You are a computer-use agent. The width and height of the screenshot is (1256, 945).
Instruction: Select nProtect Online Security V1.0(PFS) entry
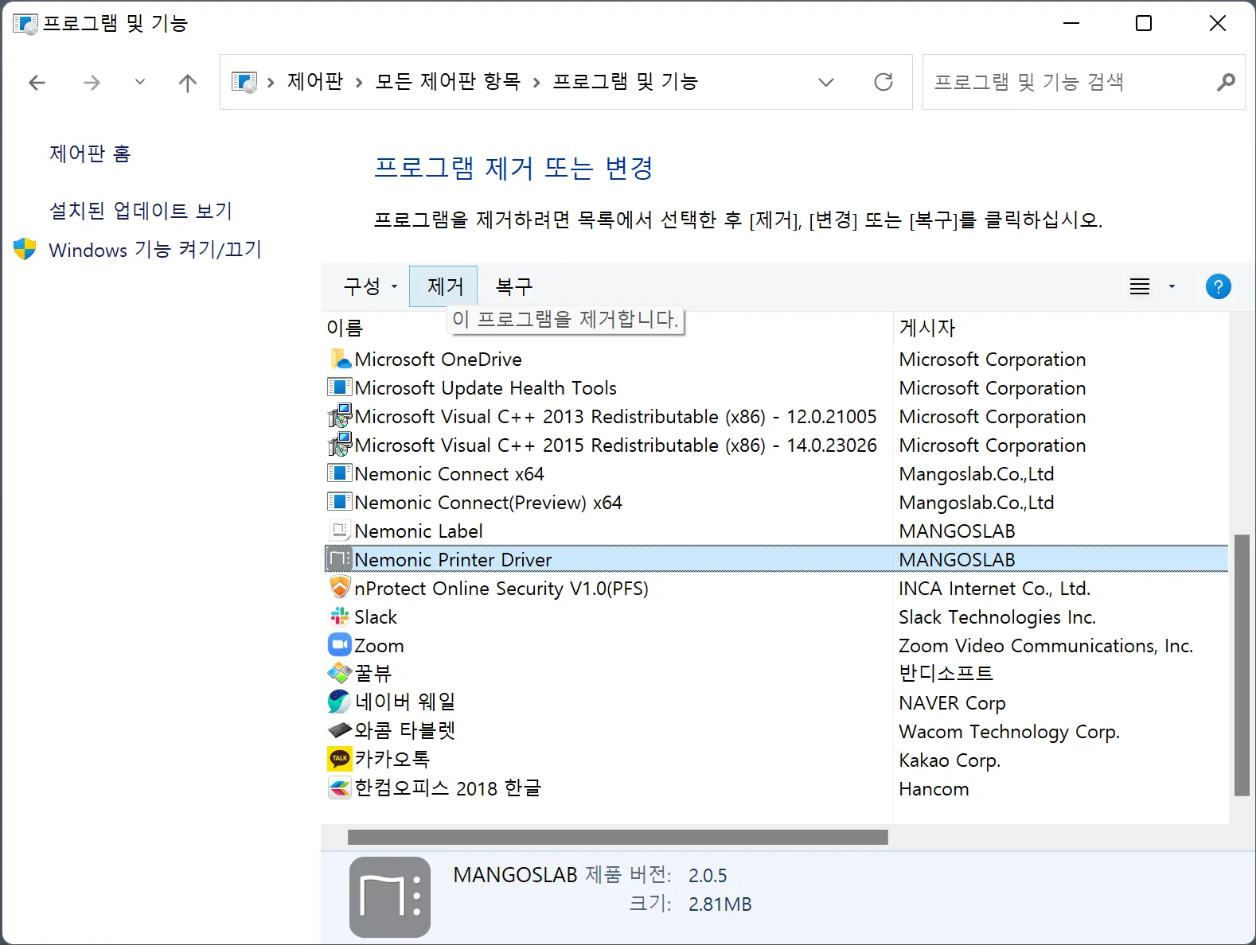501,589
